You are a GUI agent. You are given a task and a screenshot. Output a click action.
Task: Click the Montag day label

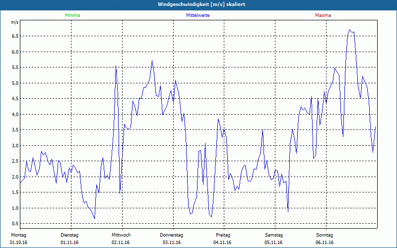click(18, 235)
